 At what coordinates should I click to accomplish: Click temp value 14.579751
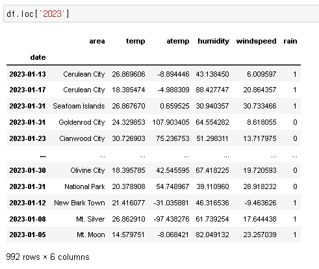tap(128, 235)
